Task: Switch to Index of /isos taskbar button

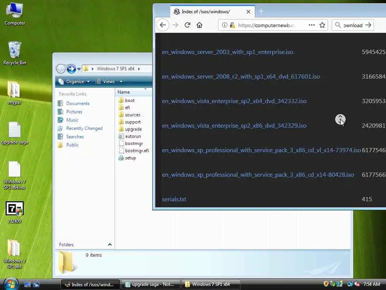Action: tap(90, 285)
